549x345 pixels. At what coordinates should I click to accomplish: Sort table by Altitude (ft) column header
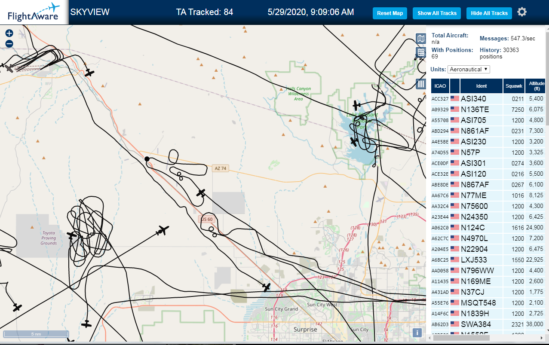coord(536,86)
